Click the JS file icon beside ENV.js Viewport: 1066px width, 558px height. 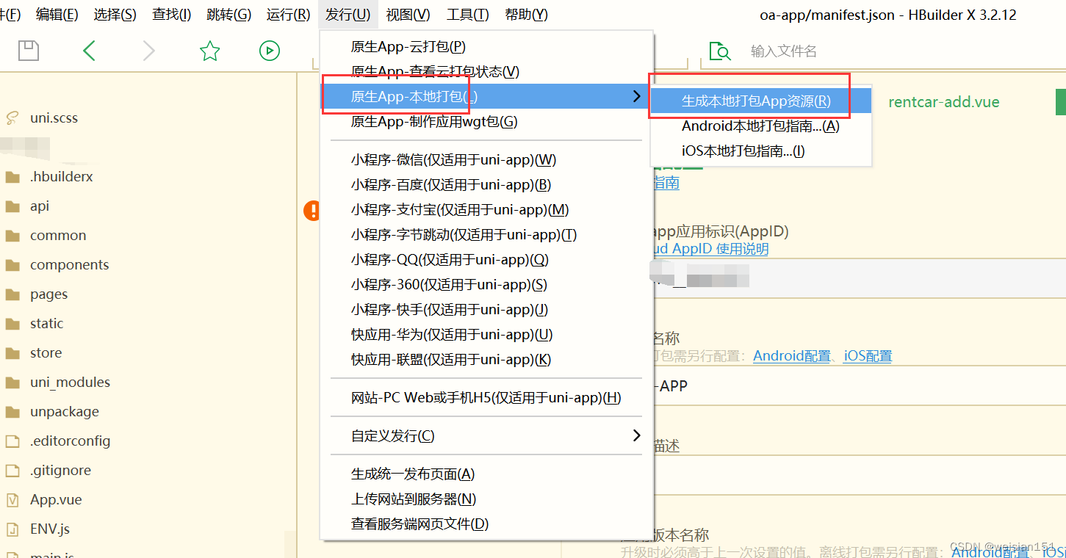(x=12, y=529)
